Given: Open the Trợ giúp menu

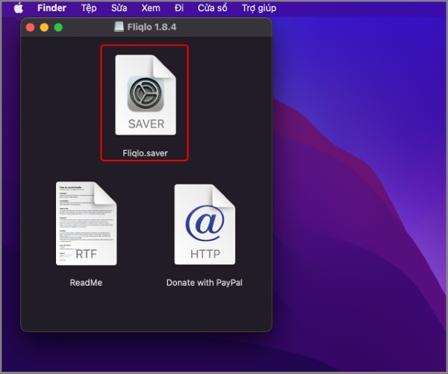Looking at the screenshot, I should [x=258, y=8].
